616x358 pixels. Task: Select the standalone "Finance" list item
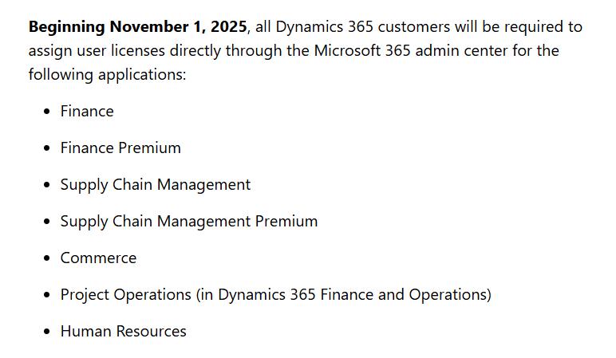[x=87, y=112]
